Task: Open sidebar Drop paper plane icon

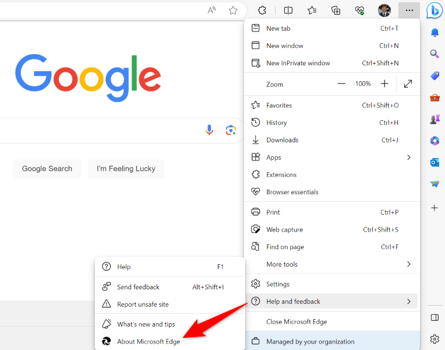Action: point(435,184)
